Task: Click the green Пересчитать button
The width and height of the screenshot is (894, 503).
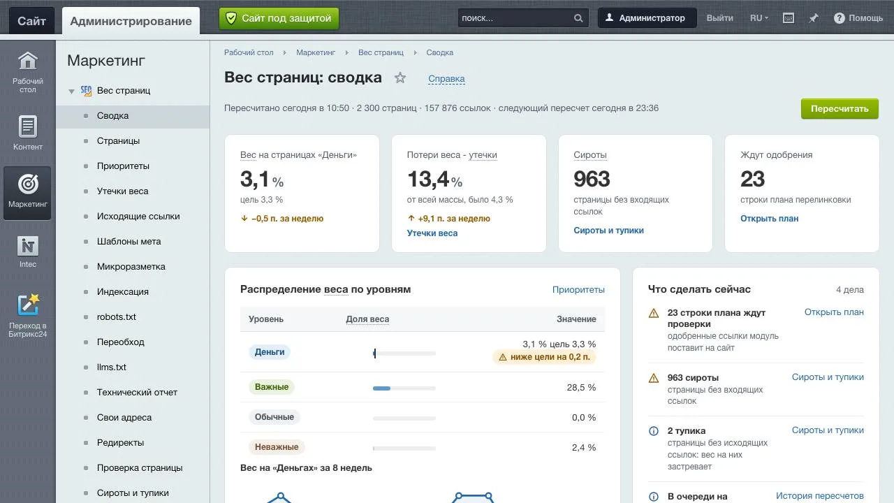Action: click(x=840, y=109)
